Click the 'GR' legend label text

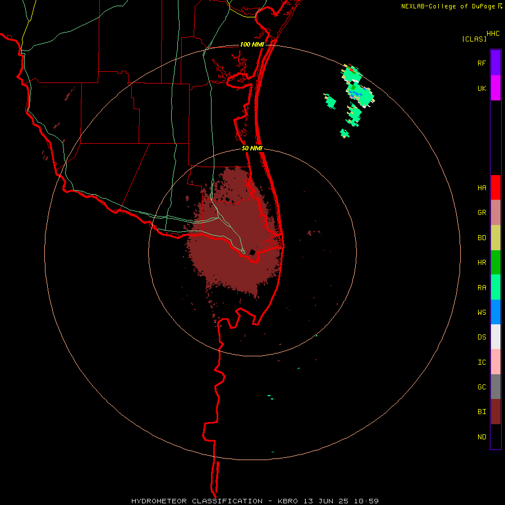click(481, 213)
